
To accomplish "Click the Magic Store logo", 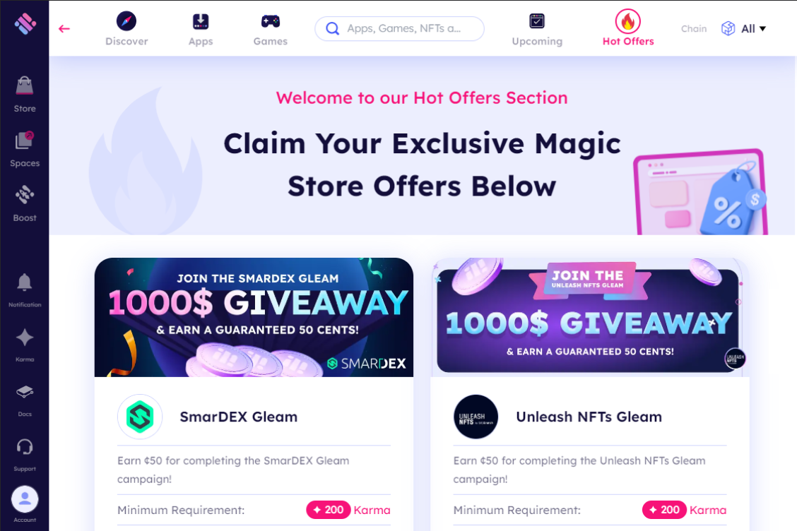I will click(x=25, y=23).
